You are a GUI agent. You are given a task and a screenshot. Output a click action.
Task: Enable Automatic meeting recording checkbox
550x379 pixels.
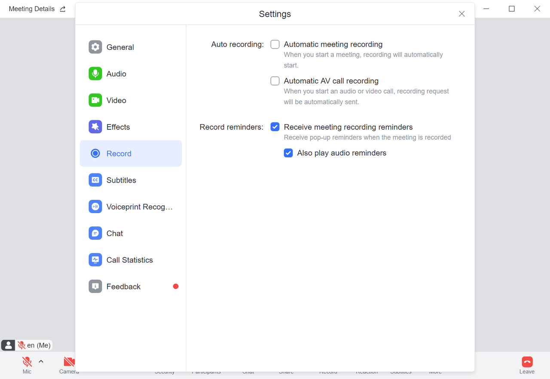pyautogui.click(x=275, y=45)
